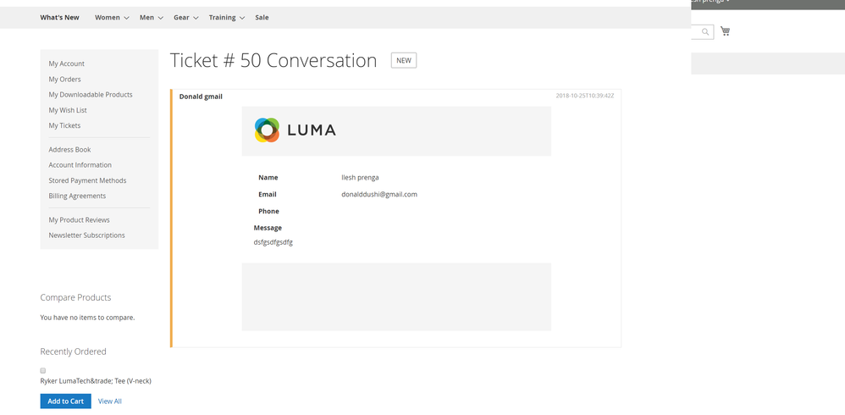845x415 pixels.
Task: Follow the View All link
Action: (x=110, y=401)
